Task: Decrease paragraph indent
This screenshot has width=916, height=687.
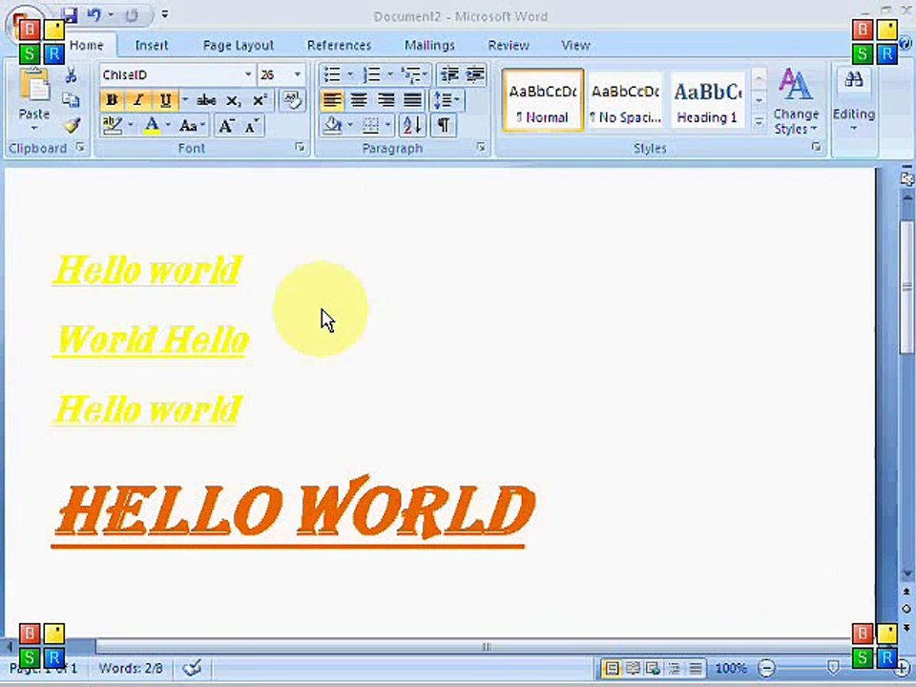Action: coord(449,74)
